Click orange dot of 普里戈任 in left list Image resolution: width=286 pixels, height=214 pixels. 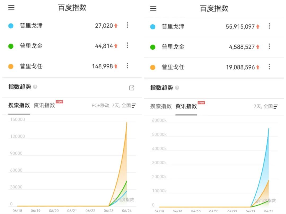click(11, 66)
